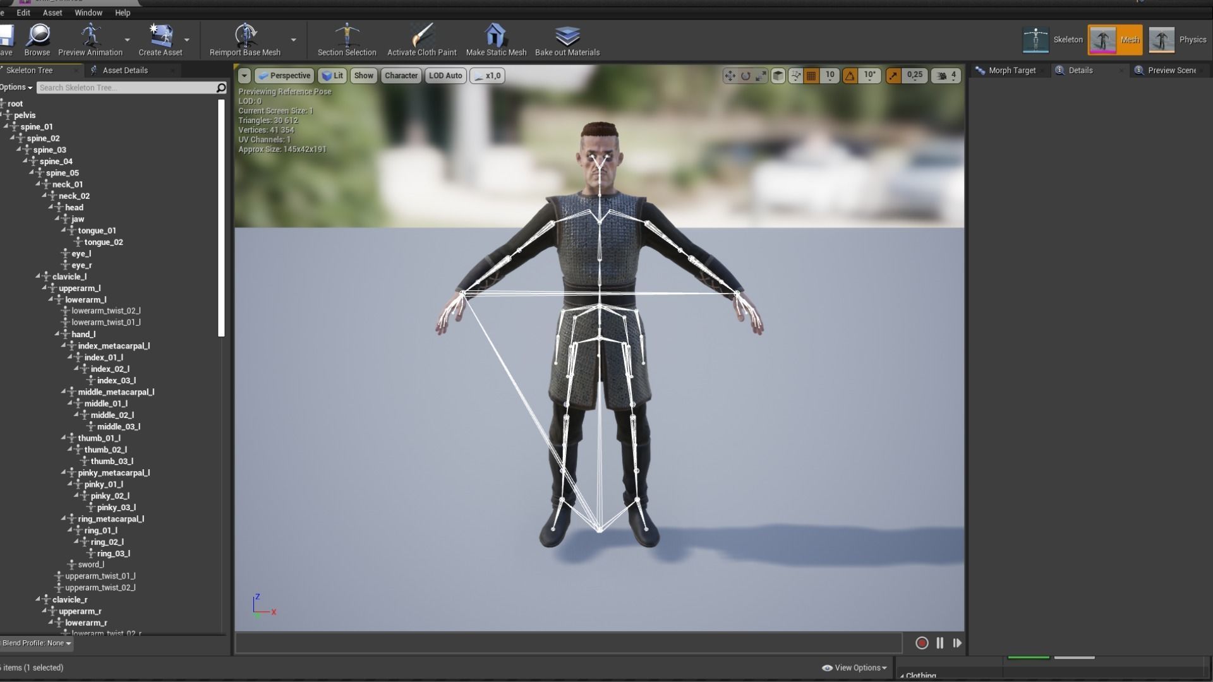Open the rotation snap angle dropdown

(x=870, y=76)
